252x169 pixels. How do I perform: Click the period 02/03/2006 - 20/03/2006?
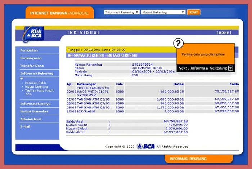(153, 72)
